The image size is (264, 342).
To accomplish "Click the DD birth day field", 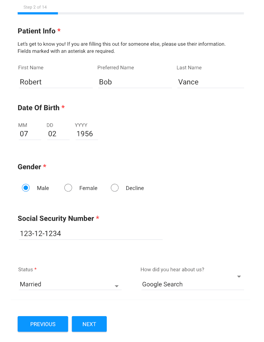I will [x=58, y=134].
